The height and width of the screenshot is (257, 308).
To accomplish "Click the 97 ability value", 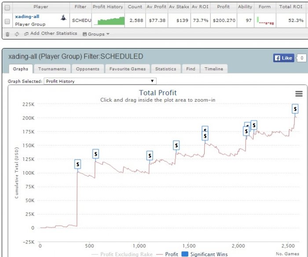I will pyautogui.click(x=249, y=20).
